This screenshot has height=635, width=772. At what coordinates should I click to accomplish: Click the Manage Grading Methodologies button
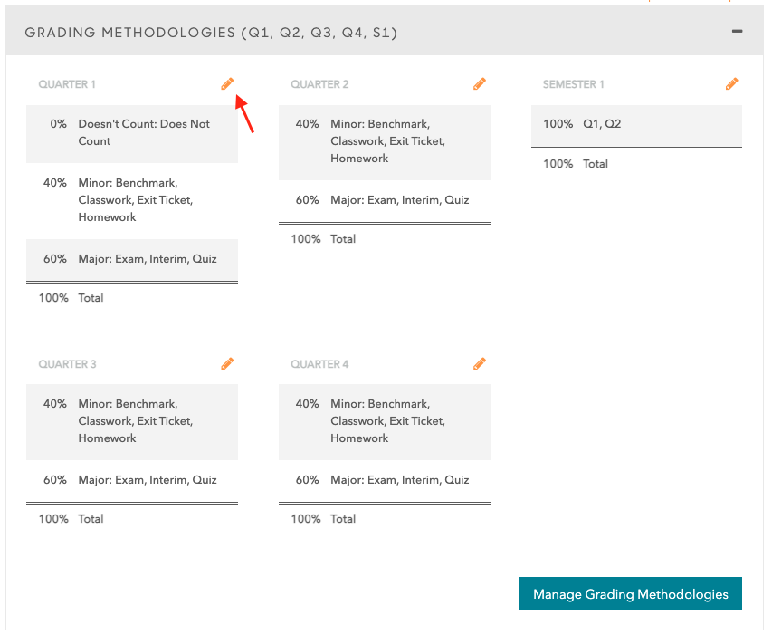(630, 593)
